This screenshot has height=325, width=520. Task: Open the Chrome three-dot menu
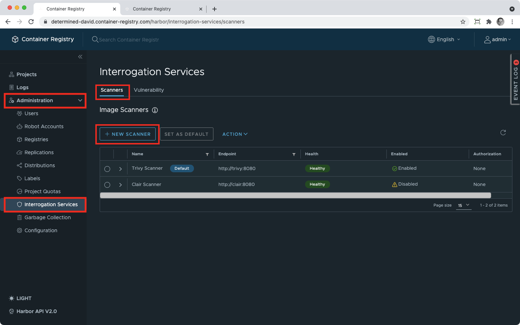point(512,22)
